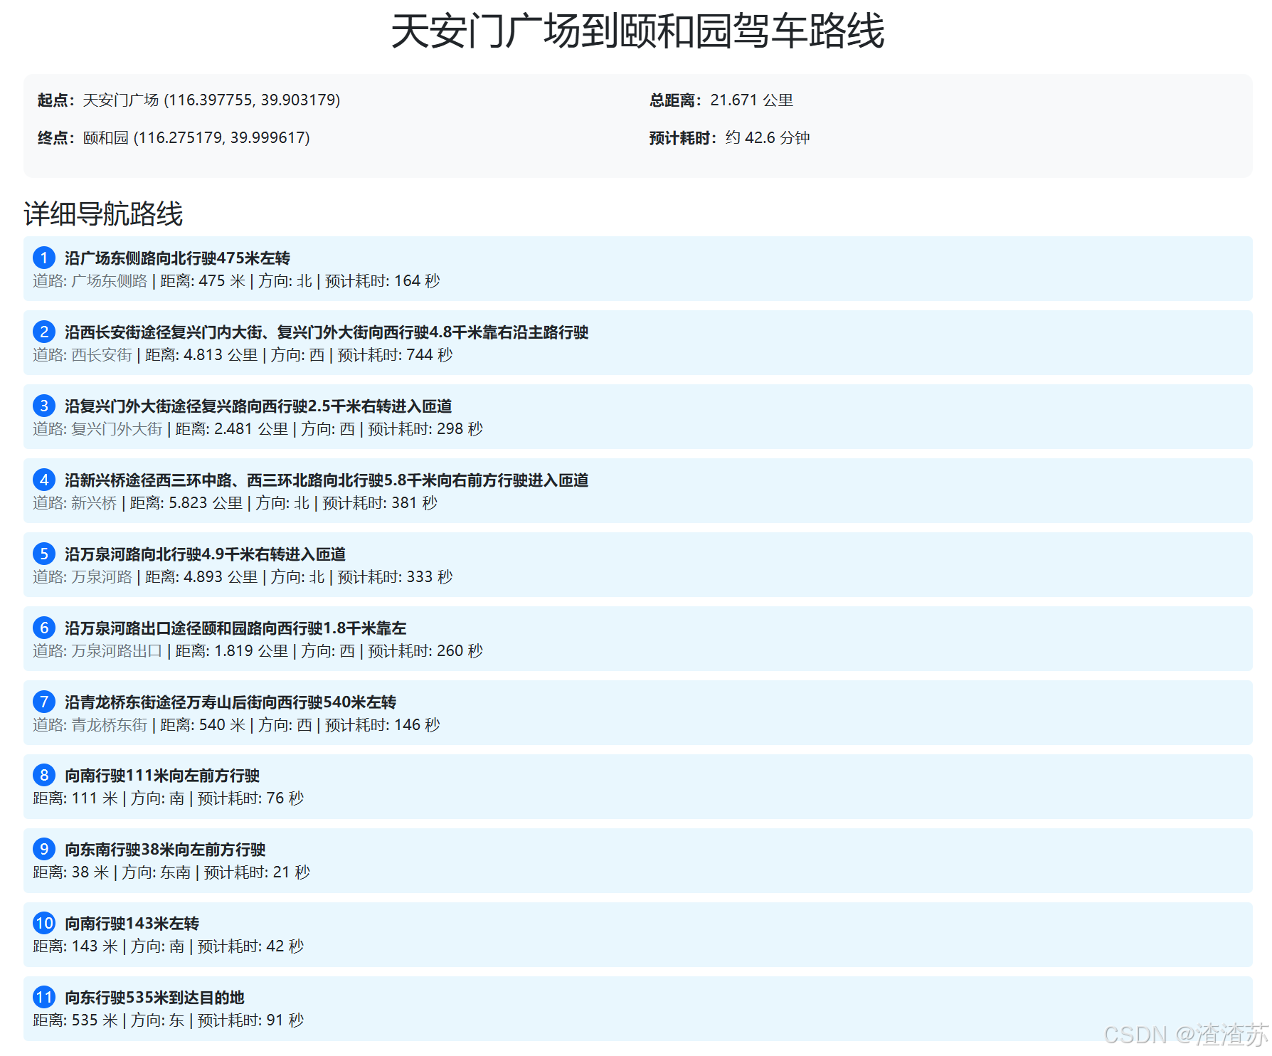Click instruction 沿万泉河路出口途径颐和园路向西行驶1.8千米靠左
Viewport: 1272px width, 1056px height.
tap(235, 628)
